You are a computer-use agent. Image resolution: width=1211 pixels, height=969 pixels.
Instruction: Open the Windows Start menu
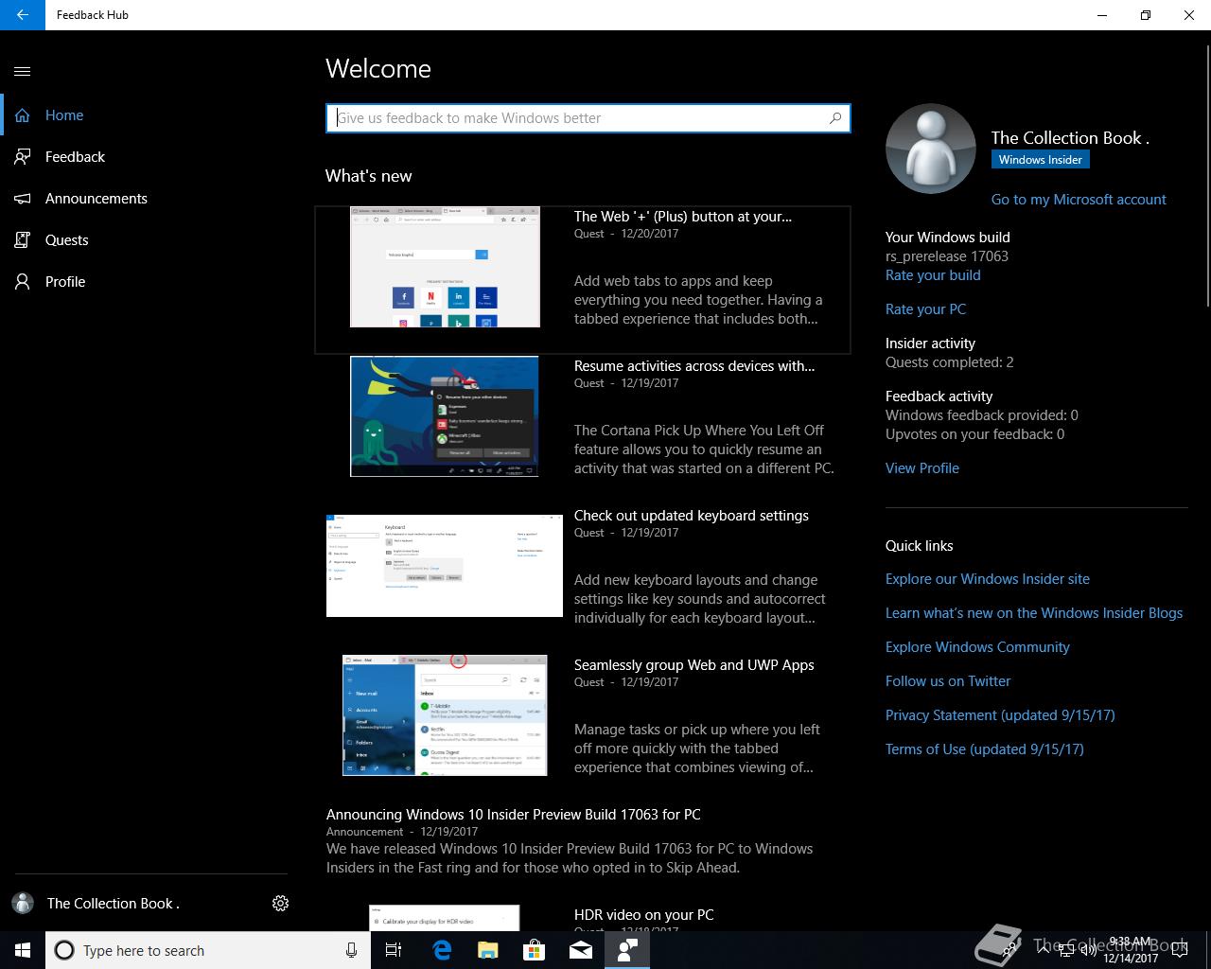click(23, 950)
